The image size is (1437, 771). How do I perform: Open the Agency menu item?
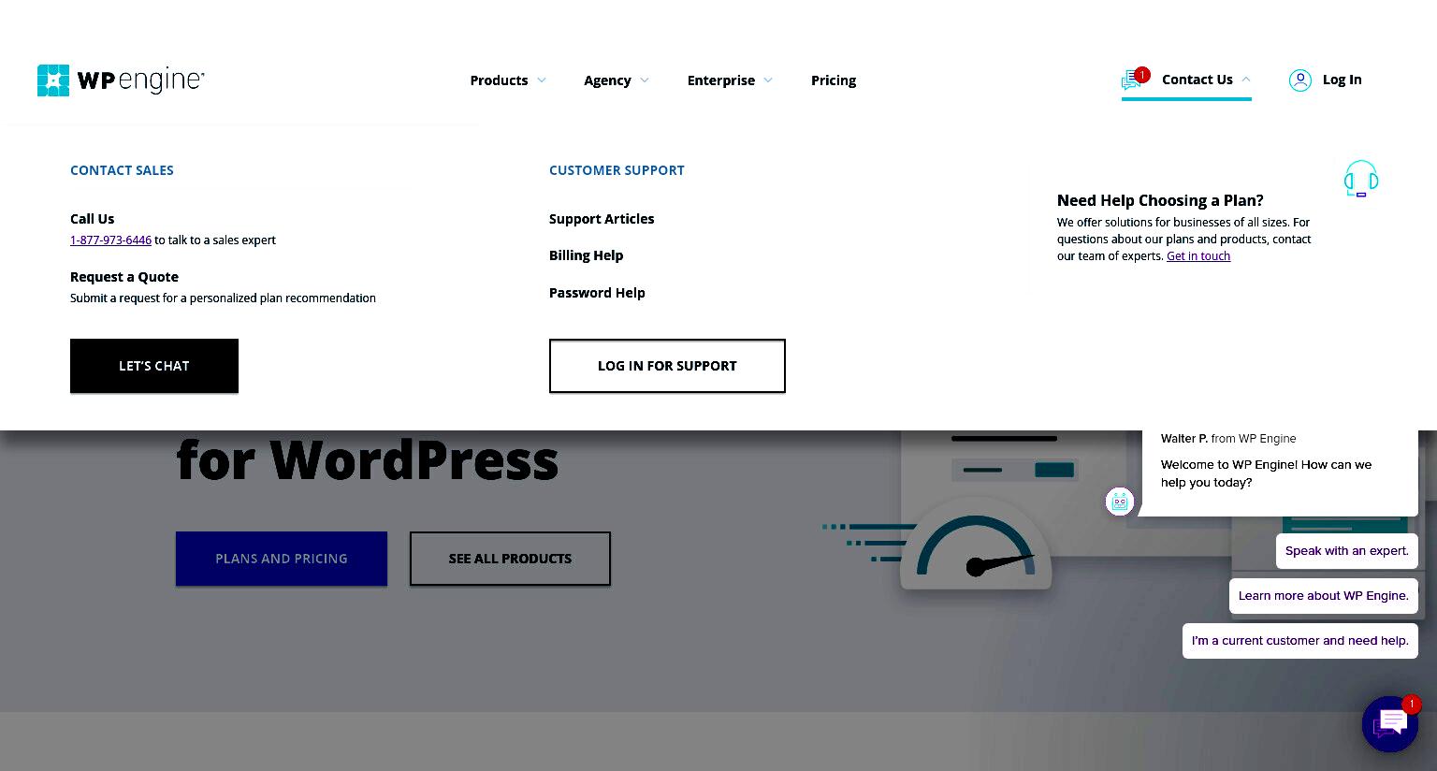[607, 80]
